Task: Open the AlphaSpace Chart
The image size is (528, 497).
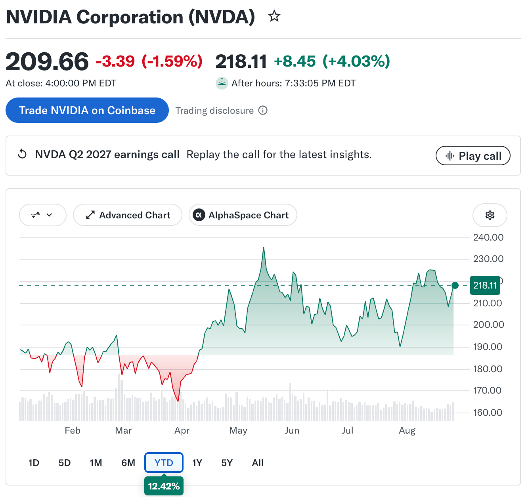Action: tap(243, 215)
